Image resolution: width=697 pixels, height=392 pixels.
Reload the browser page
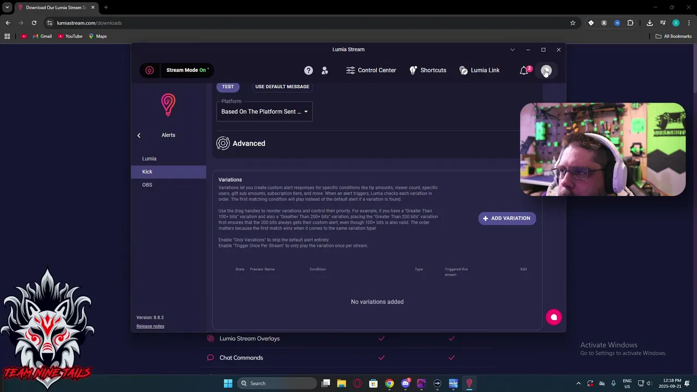point(34,23)
